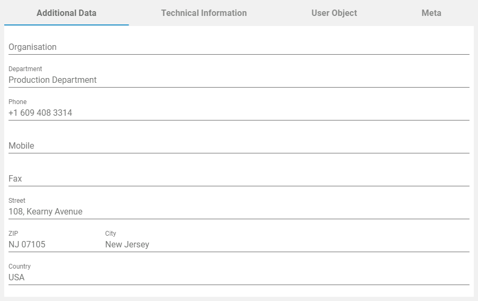478x301 pixels.
Task: Click the small Street field label
Action: [x=17, y=201]
